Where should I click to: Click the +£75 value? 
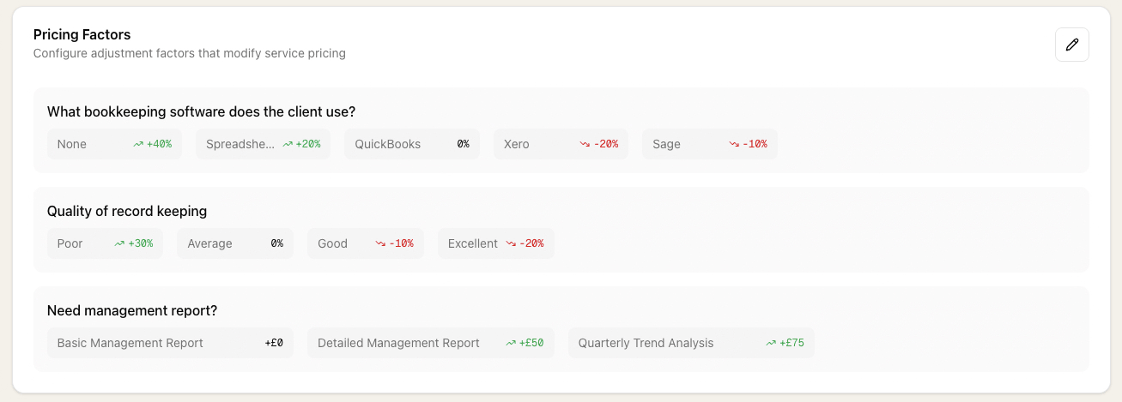tap(791, 343)
